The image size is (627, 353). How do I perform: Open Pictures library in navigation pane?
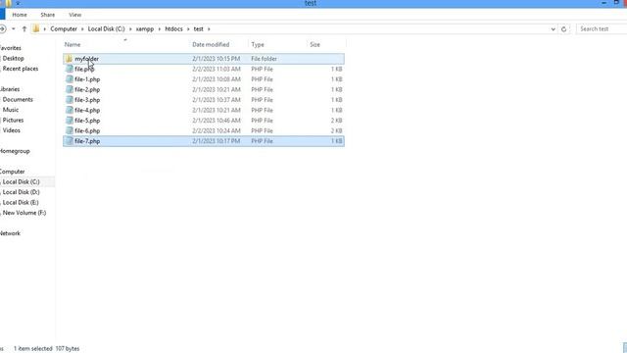tap(13, 120)
